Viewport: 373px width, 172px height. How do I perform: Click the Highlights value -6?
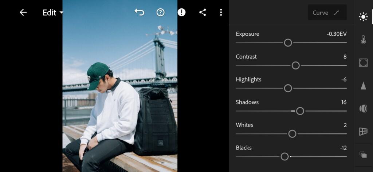344,80
